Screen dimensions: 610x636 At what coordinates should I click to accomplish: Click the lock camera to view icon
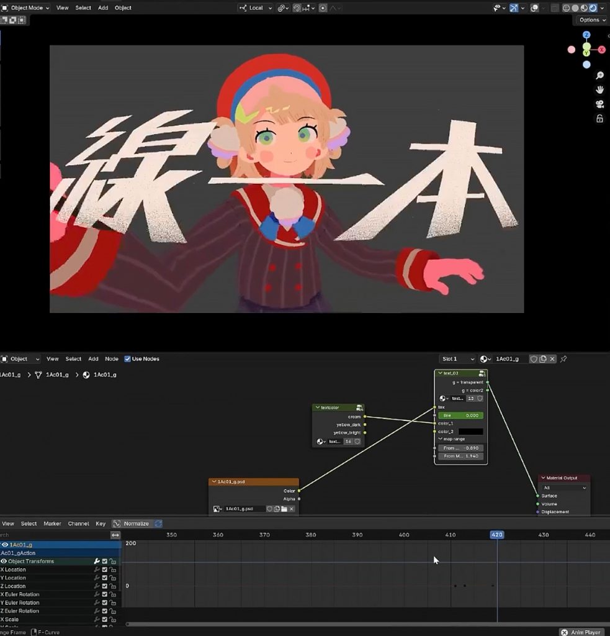click(599, 119)
